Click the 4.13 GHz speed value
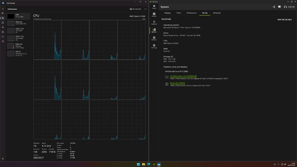This screenshot has height=167, width=297. click(x=46, y=146)
